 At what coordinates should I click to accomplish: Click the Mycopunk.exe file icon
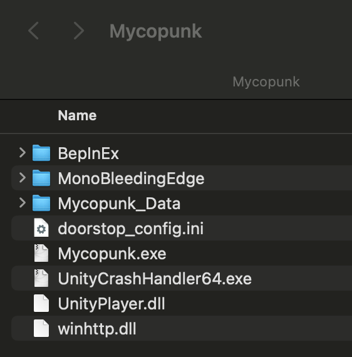click(x=41, y=253)
